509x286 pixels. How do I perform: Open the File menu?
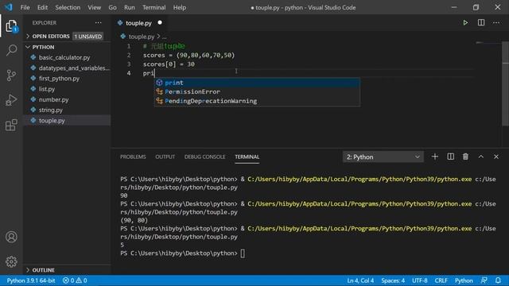25,7
